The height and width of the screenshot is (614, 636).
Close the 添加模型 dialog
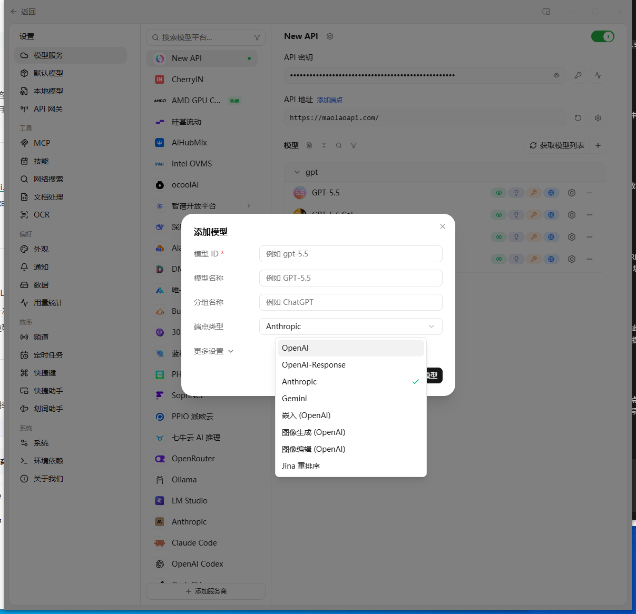tap(443, 226)
